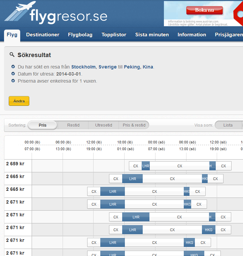This screenshot has height=256, width=243.
Task: Open the Destinationer menu item
Action: 43,35
